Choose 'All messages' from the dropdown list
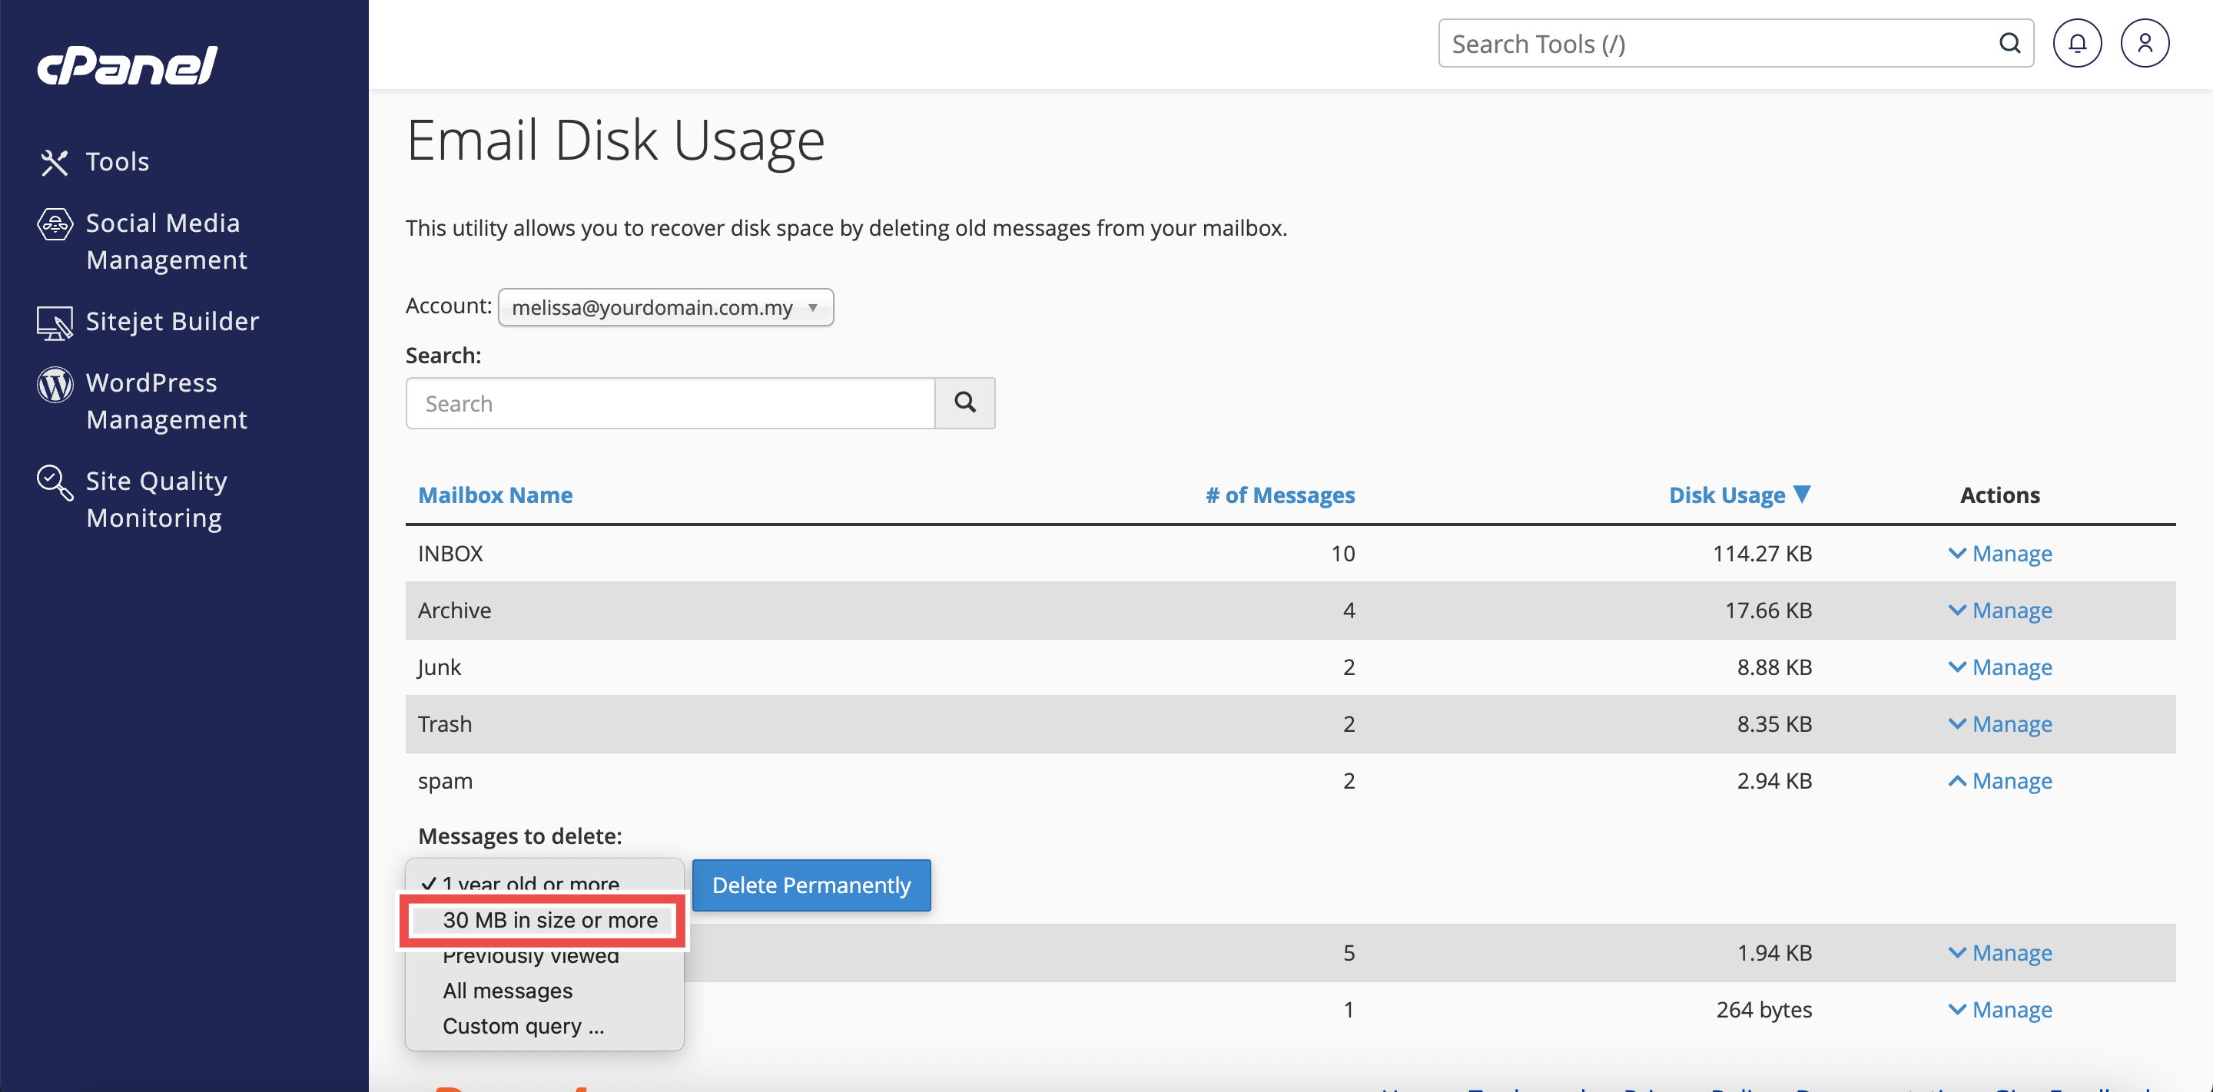Image resolution: width=2213 pixels, height=1092 pixels. pos(507,991)
